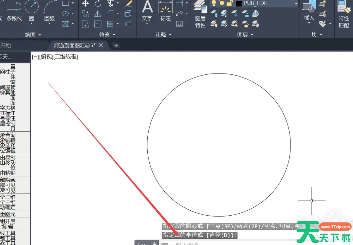The height and width of the screenshot is (245, 353).
Task: Select the 多段线 polyline tool
Action: coord(14,11)
